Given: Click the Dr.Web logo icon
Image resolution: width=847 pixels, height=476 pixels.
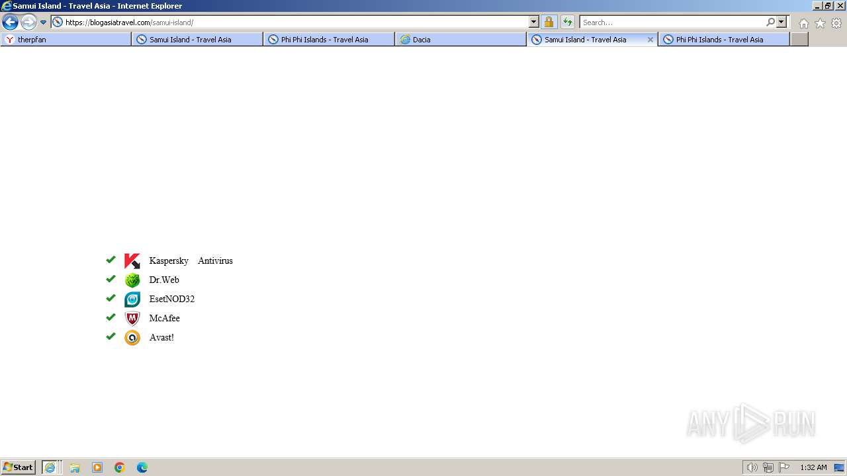Looking at the screenshot, I should 132,280.
